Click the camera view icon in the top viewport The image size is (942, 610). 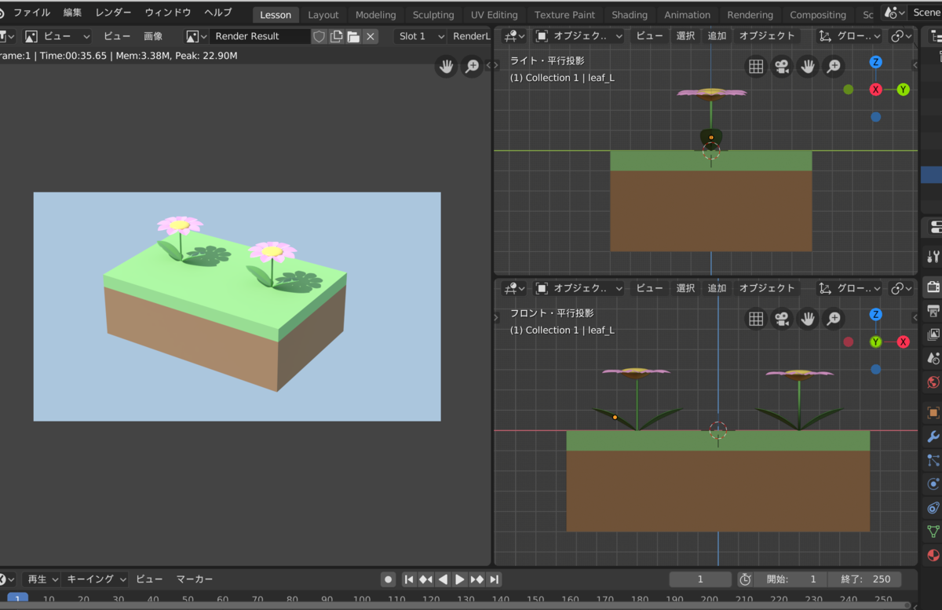click(782, 67)
